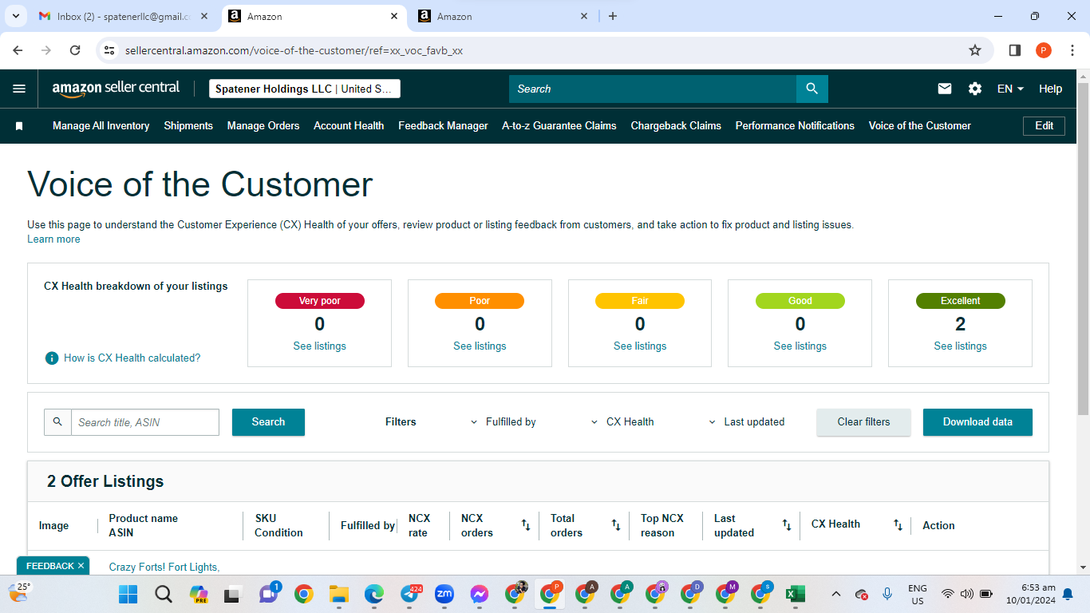Expand the Last updated filter
This screenshot has height=613, width=1090.
pyautogui.click(x=746, y=422)
